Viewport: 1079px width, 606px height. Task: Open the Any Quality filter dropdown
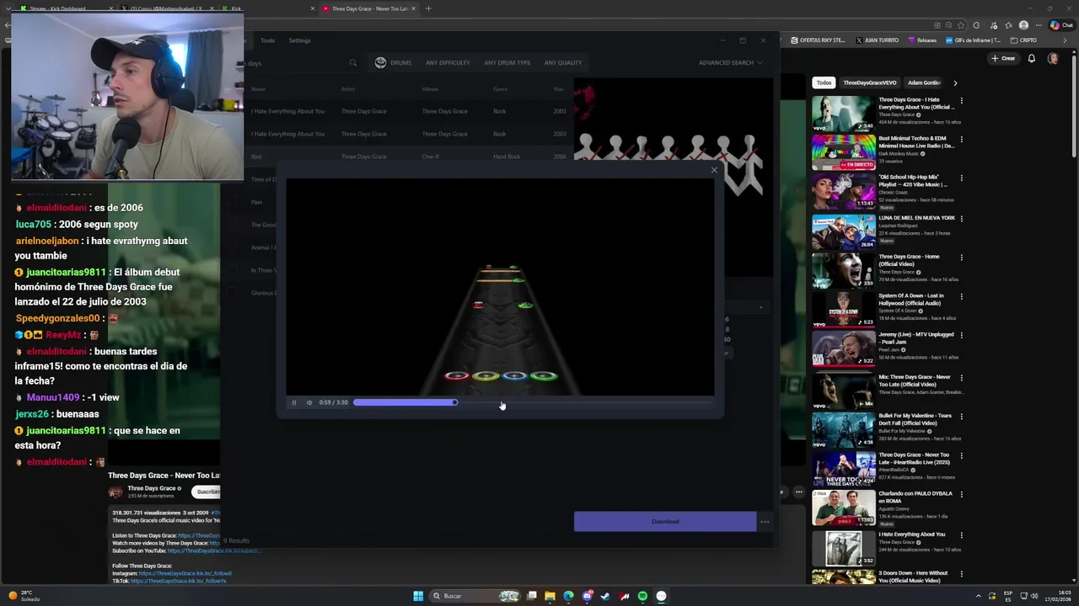pyautogui.click(x=563, y=62)
